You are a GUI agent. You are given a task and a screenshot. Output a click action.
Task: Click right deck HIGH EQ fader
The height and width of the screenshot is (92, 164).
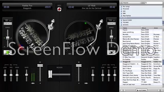click(115, 75)
